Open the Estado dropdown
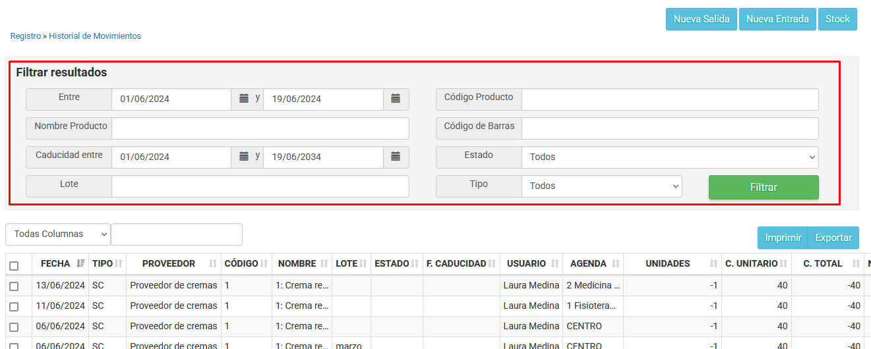871x349 pixels. point(670,157)
